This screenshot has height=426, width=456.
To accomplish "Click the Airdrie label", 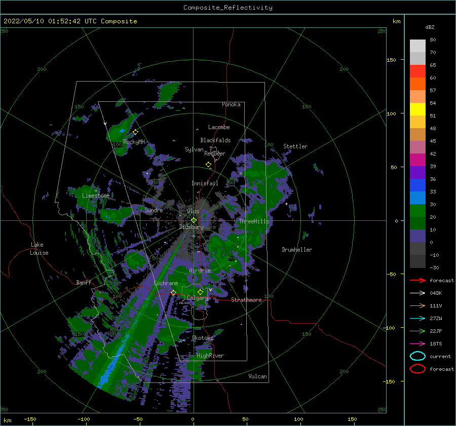I will click(200, 270).
